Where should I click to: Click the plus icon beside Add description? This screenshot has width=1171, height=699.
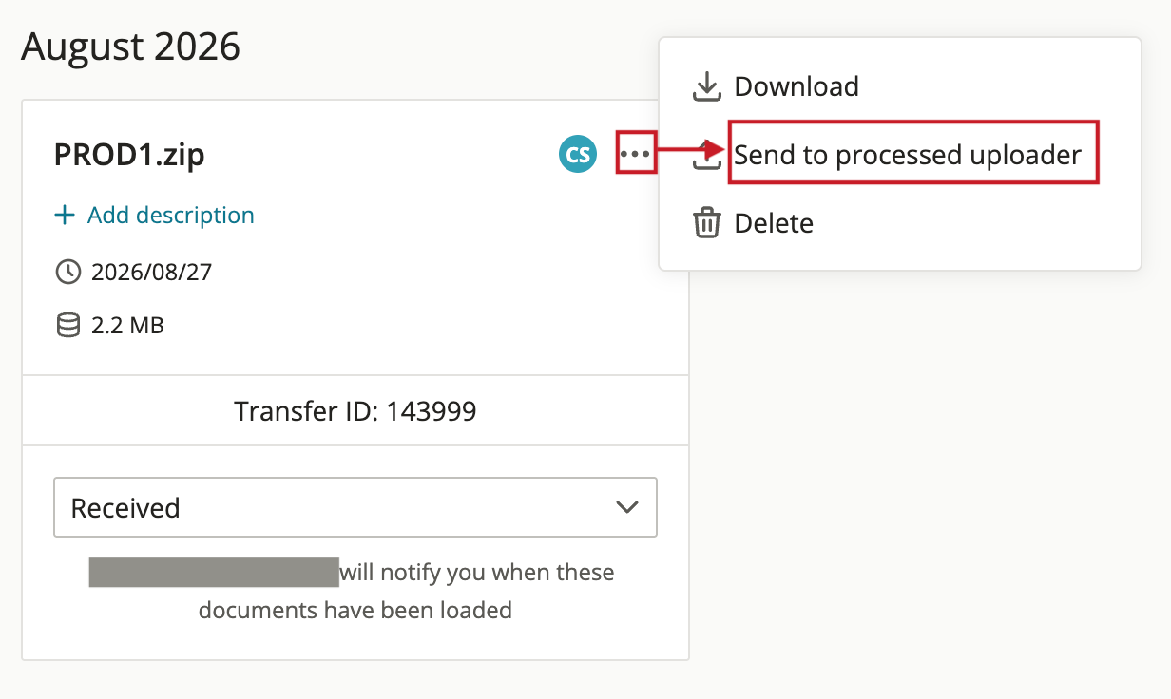65,216
